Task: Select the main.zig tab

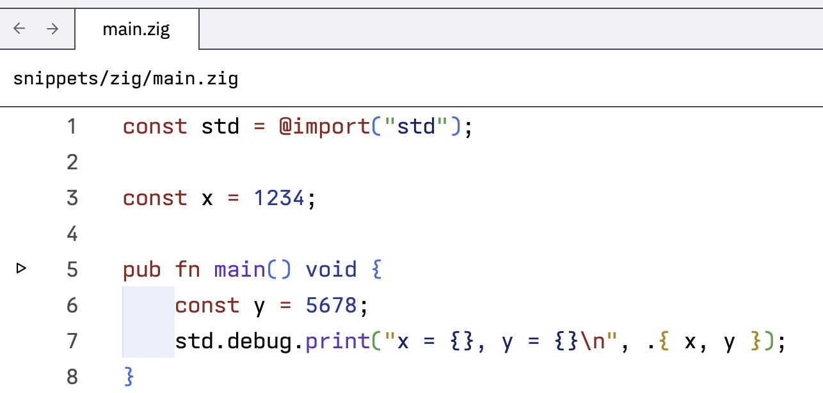Action: coord(136,29)
